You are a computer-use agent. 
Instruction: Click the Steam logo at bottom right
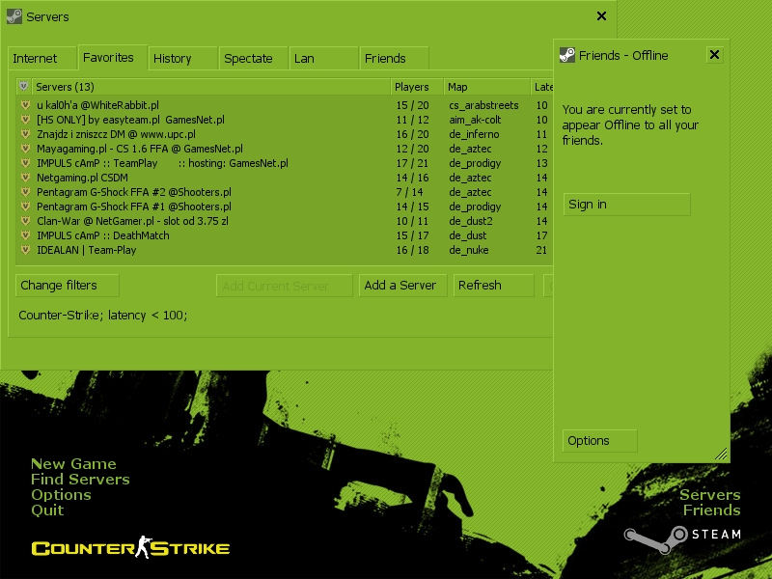pos(682,538)
